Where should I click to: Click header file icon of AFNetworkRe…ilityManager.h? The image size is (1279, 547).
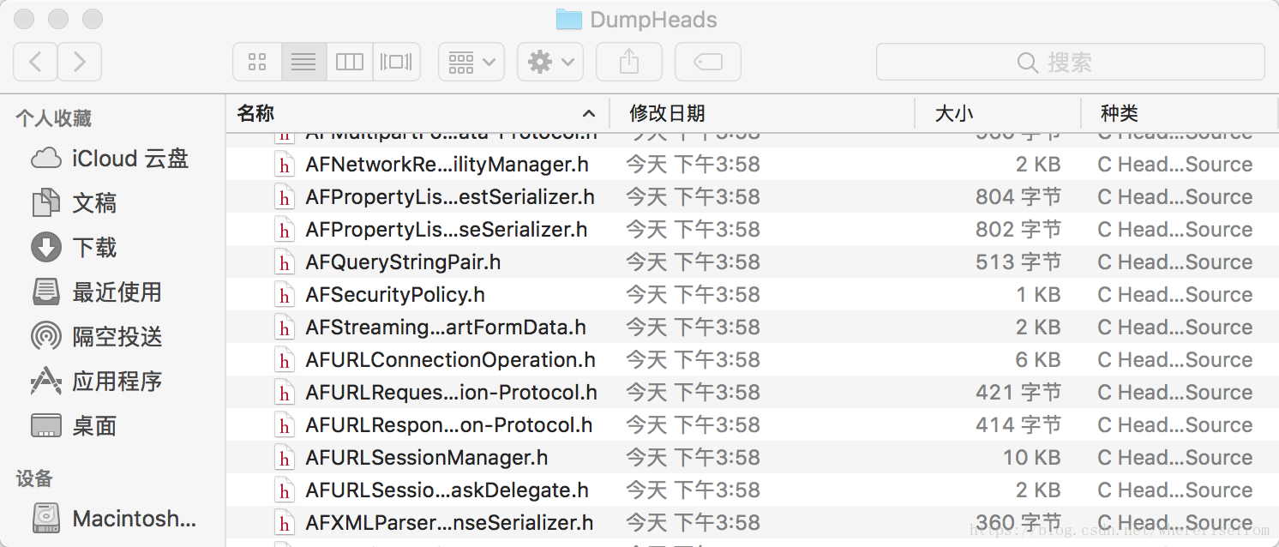click(284, 165)
